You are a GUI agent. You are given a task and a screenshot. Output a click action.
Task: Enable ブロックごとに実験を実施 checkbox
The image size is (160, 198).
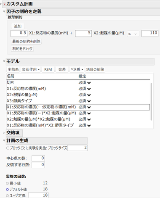[8, 148]
